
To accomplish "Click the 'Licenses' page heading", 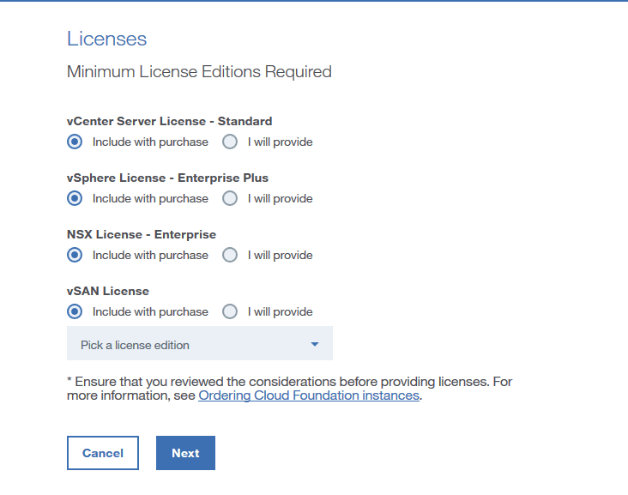I will (x=106, y=39).
